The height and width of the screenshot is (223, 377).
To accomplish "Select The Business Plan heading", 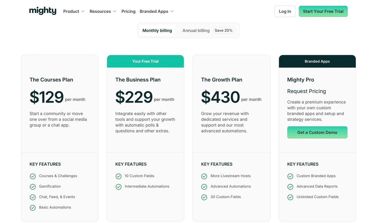I will click(138, 80).
